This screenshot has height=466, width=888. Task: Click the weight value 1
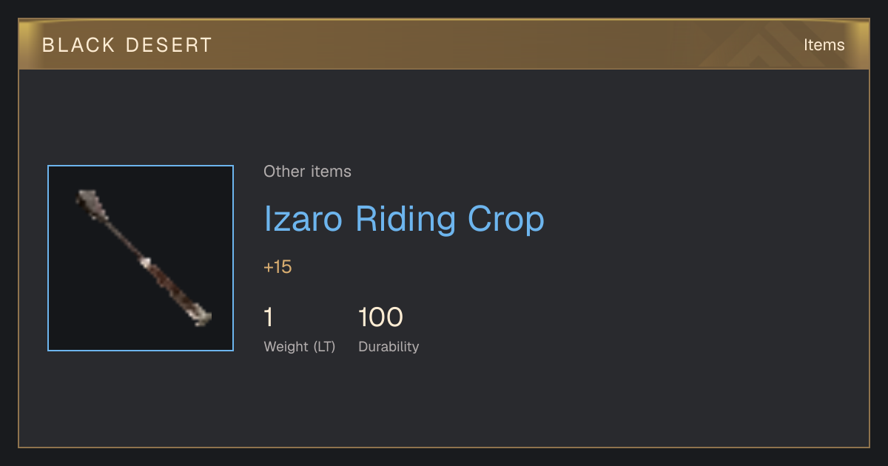tap(269, 317)
